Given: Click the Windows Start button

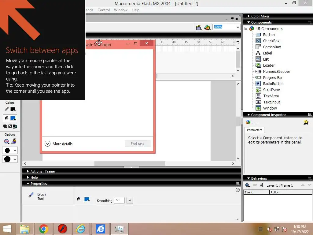Looking at the screenshot, I should [x=7, y=229].
